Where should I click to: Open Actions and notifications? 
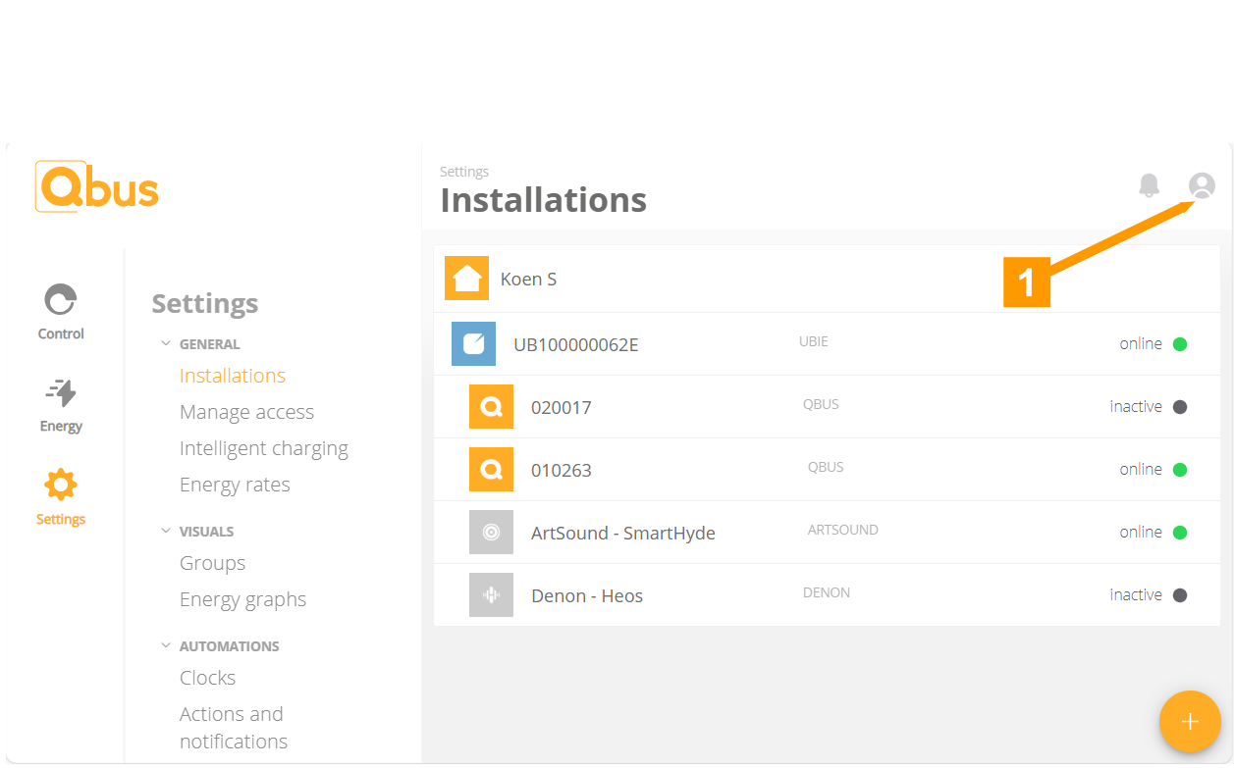coord(234,728)
